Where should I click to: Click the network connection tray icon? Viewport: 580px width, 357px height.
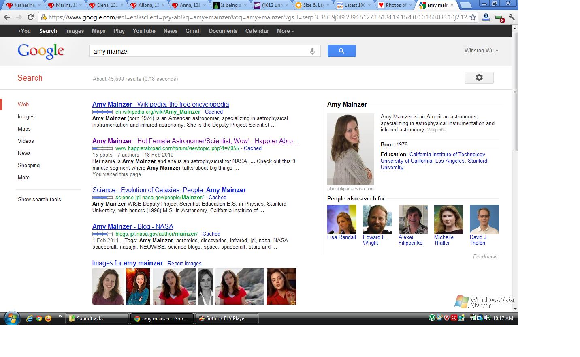480,318
